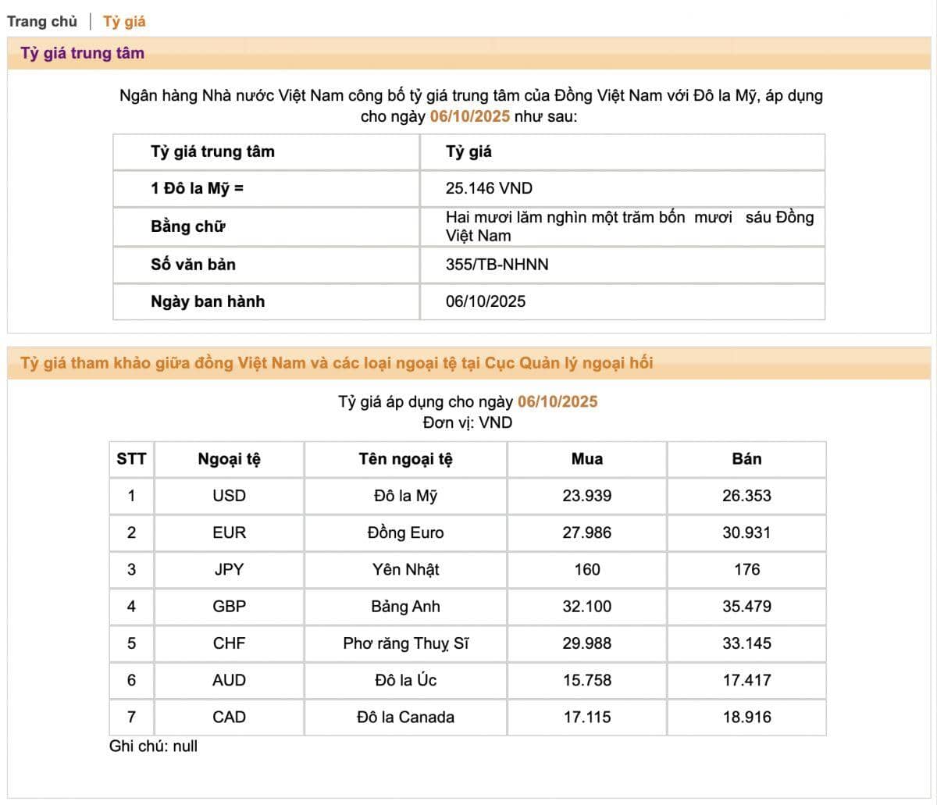Click the Ngoại tệ column header
Screen dimensions: 937x805
(229, 459)
